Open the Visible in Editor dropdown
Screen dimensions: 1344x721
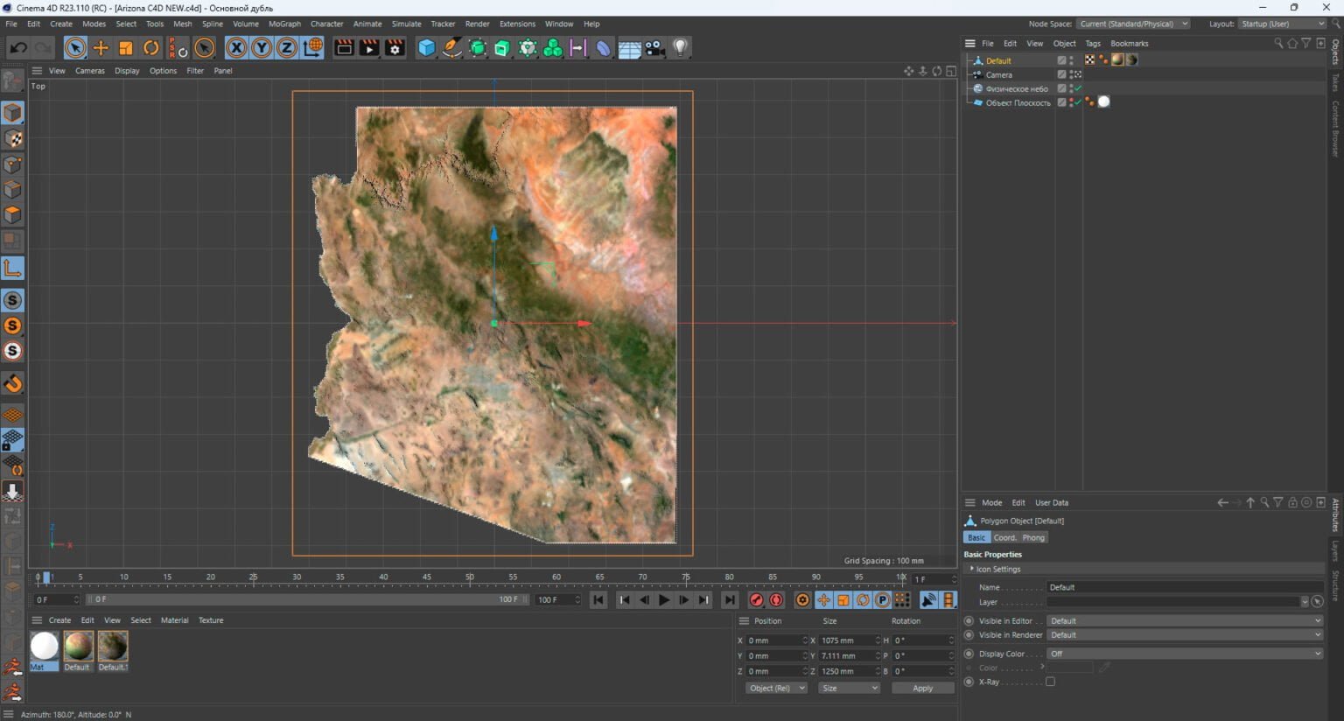[x=1186, y=620]
